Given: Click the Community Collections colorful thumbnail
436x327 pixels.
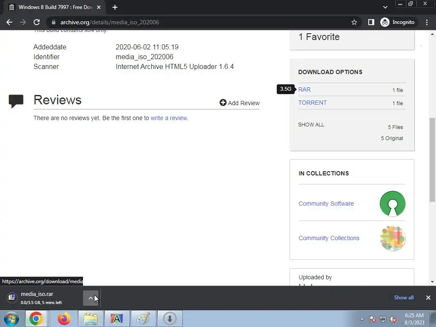Looking at the screenshot, I should pos(392,238).
